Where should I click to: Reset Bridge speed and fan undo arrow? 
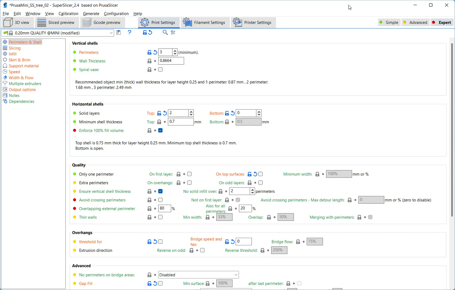[233, 242]
